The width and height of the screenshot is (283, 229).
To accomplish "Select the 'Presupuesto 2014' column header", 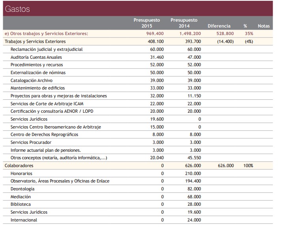I will 184,23.
